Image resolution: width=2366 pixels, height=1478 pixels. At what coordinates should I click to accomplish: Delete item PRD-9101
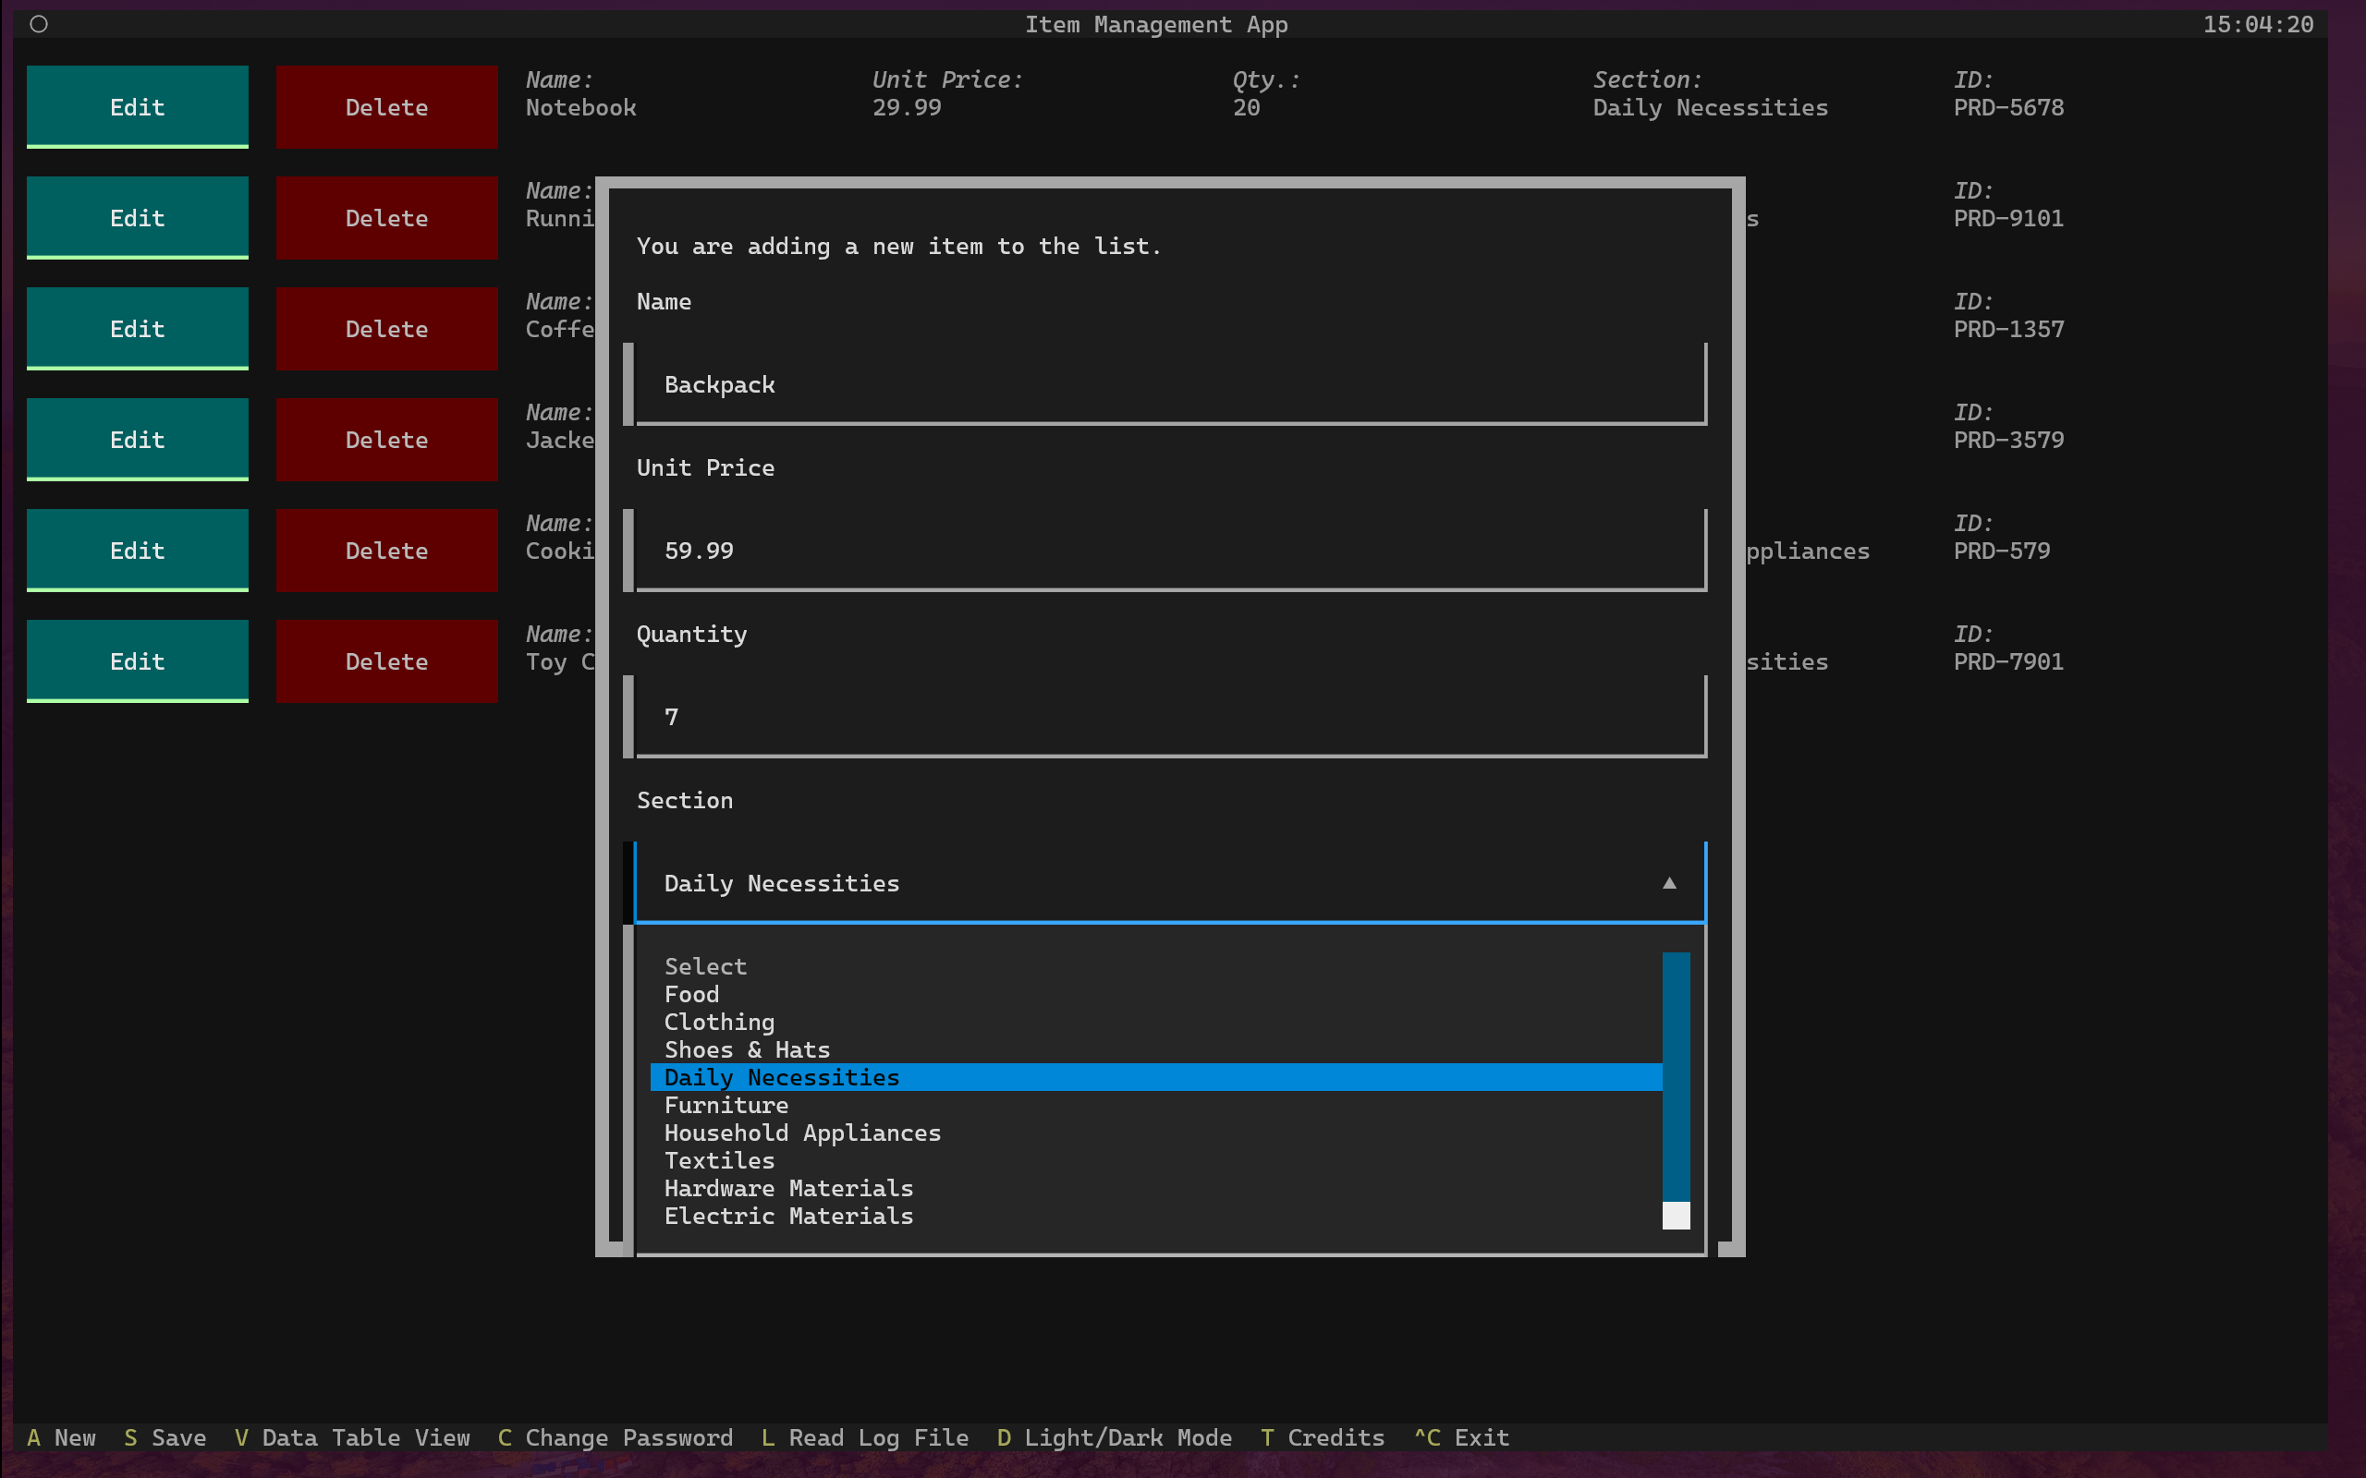tap(387, 218)
